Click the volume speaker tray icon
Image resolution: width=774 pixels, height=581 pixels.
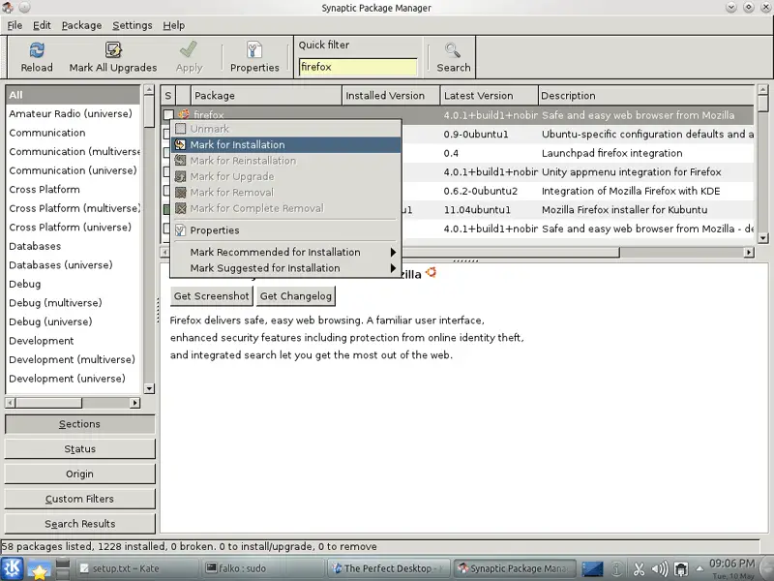tap(660, 569)
